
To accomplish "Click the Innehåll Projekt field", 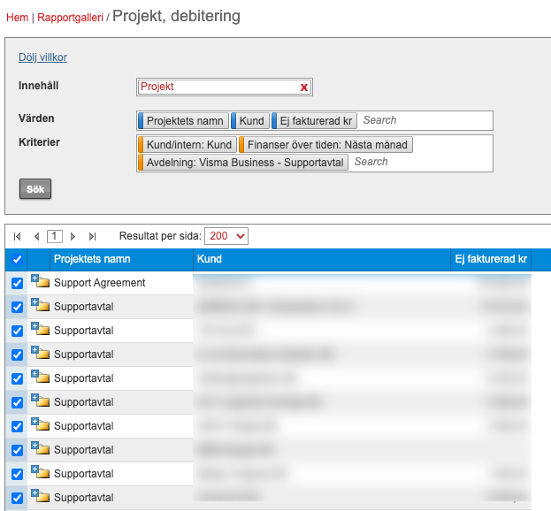I will tap(224, 88).
